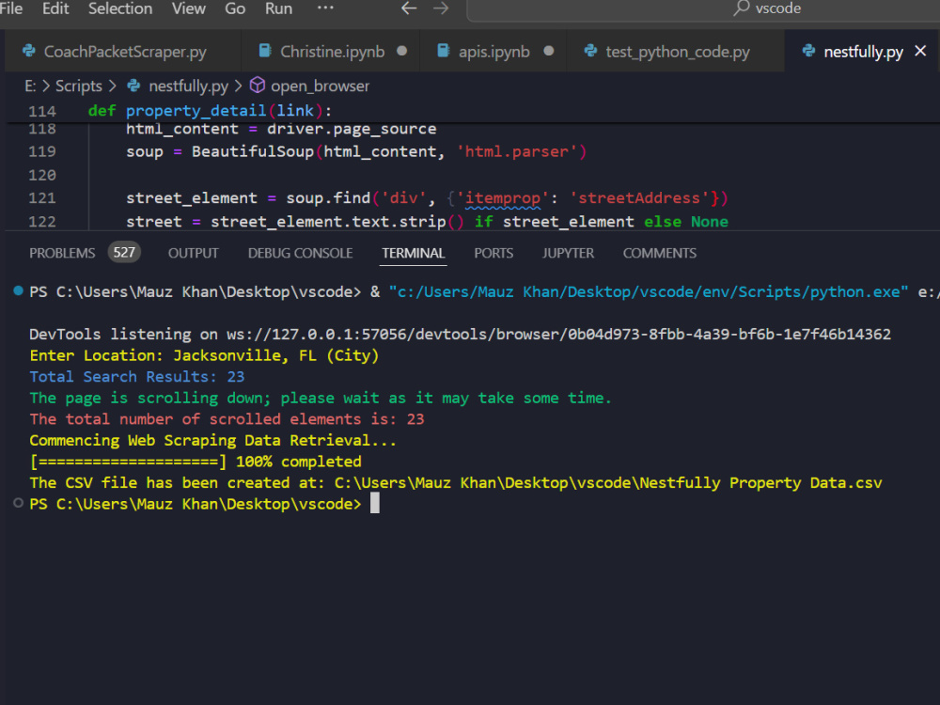Screen dimensions: 940x705
Task: Click sticky header def property_detail line
Action: (x=210, y=111)
